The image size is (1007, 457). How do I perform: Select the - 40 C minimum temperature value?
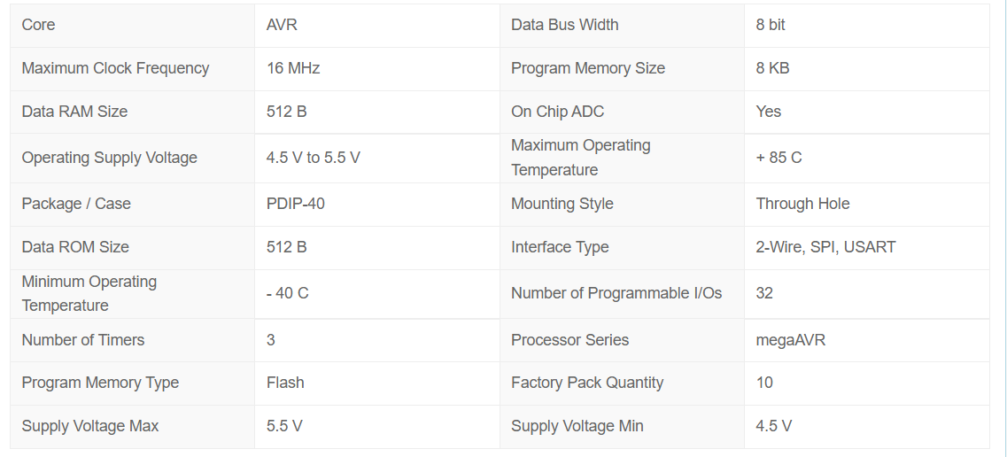pos(287,293)
